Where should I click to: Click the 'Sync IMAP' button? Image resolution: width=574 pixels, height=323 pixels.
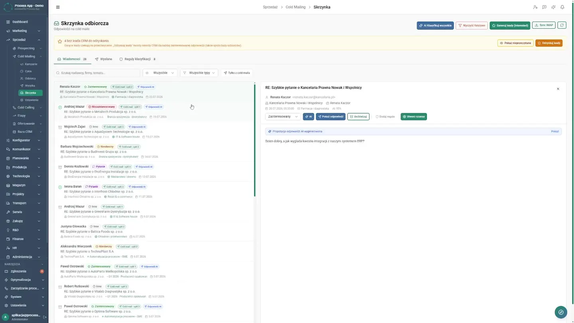pos(544,25)
